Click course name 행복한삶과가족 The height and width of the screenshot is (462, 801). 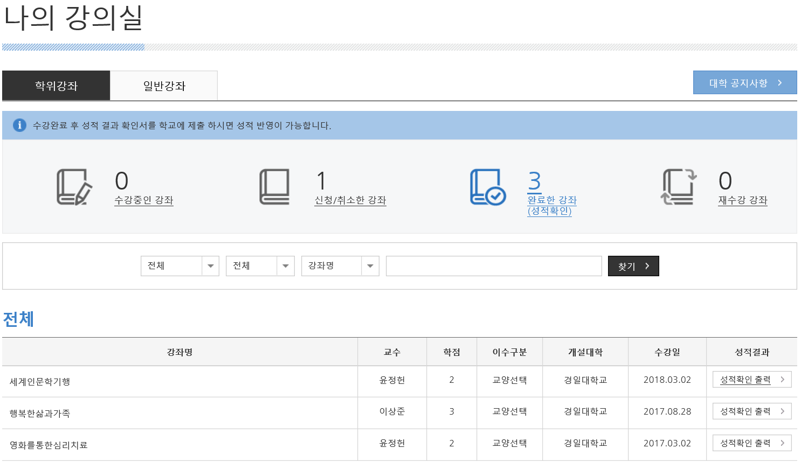click(x=40, y=414)
